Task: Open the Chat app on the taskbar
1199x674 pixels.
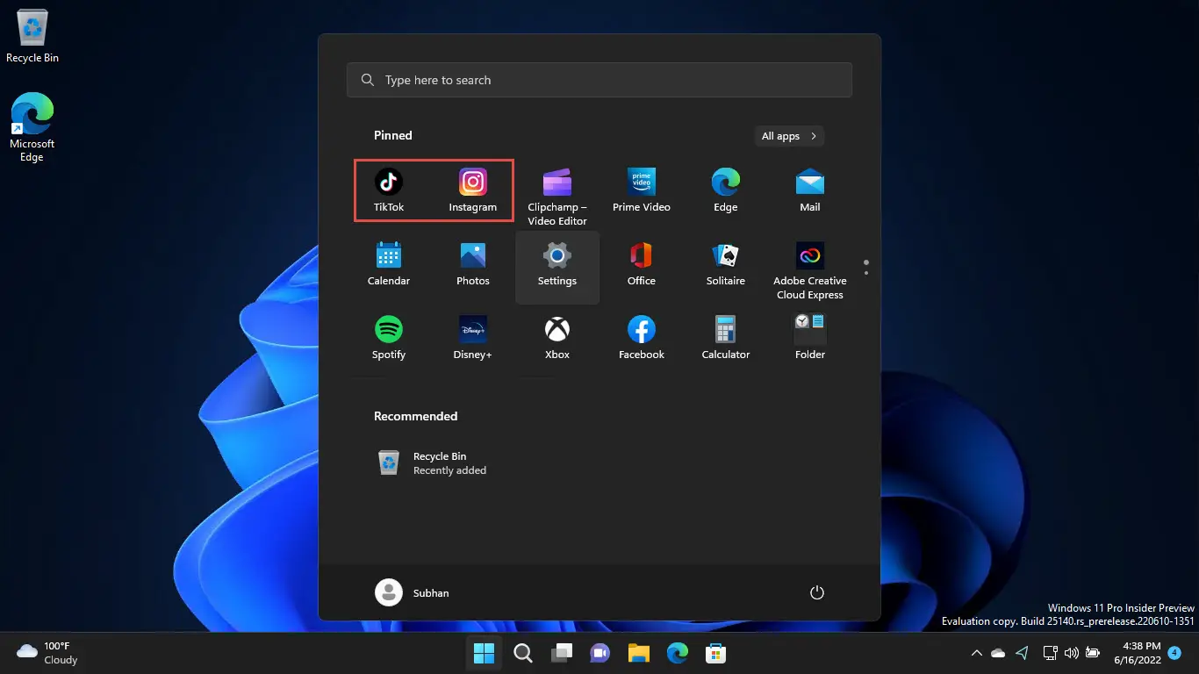Action: 599,653
